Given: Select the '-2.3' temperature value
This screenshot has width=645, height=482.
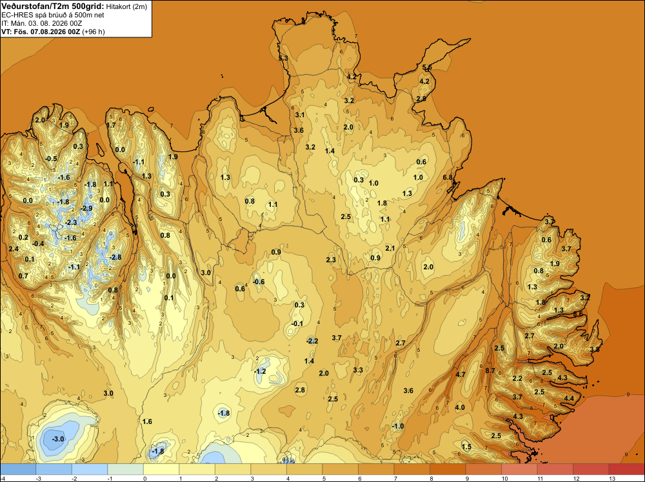Looking at the screenshot, I should tap(71, 222).
